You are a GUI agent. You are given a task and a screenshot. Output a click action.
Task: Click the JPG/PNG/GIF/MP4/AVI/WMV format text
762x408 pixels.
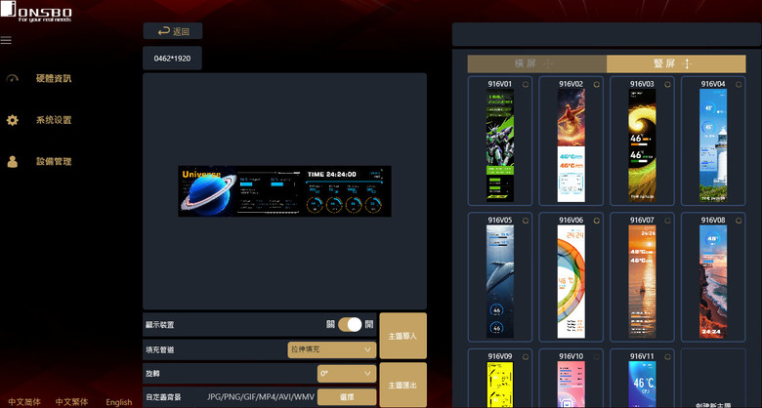[x=261, y=397]
